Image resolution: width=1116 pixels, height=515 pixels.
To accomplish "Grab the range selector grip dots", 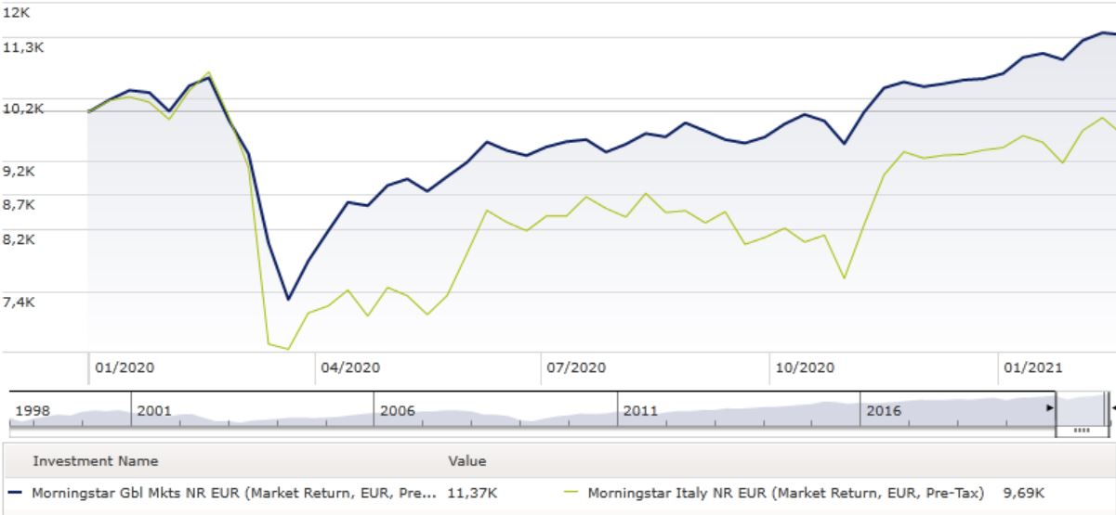I will [x=1081, y=431].
